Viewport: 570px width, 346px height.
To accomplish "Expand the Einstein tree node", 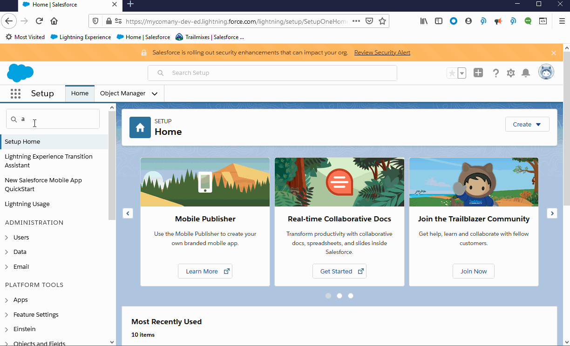I will [7, 329].
